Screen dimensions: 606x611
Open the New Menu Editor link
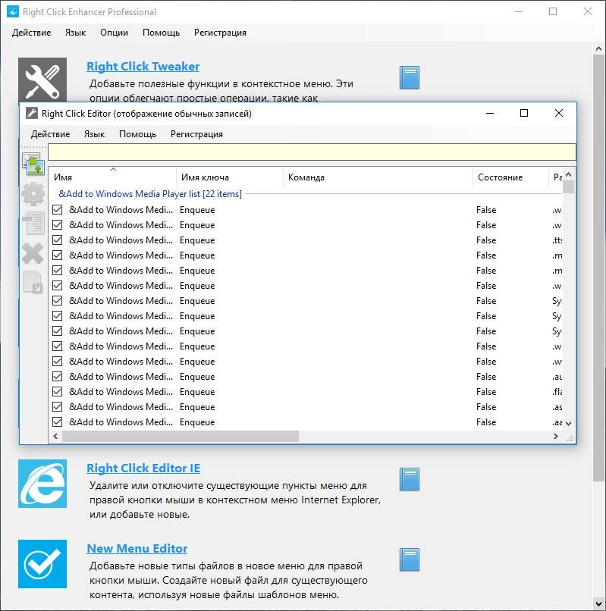pos(137,549)
